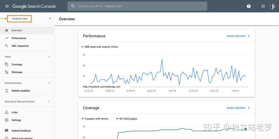
Task: Click the Submit feedback icon
Action: coord(7,131)
